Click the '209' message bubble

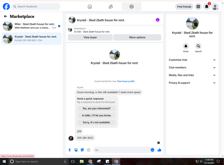(x=79, y=131)
